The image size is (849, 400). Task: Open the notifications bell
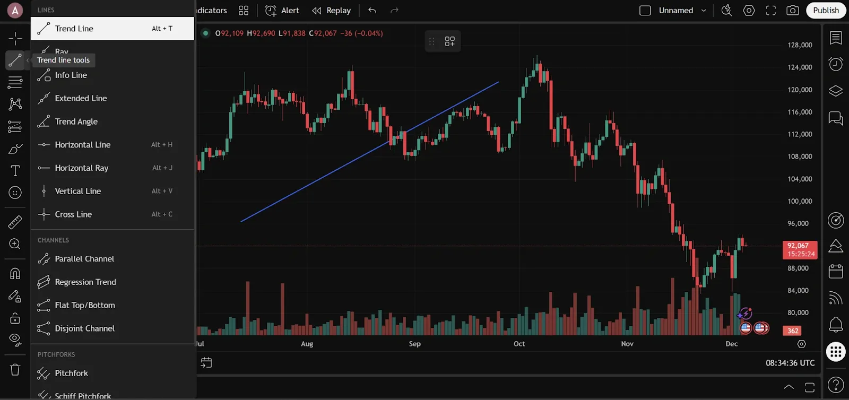click(x=836, y=324)
